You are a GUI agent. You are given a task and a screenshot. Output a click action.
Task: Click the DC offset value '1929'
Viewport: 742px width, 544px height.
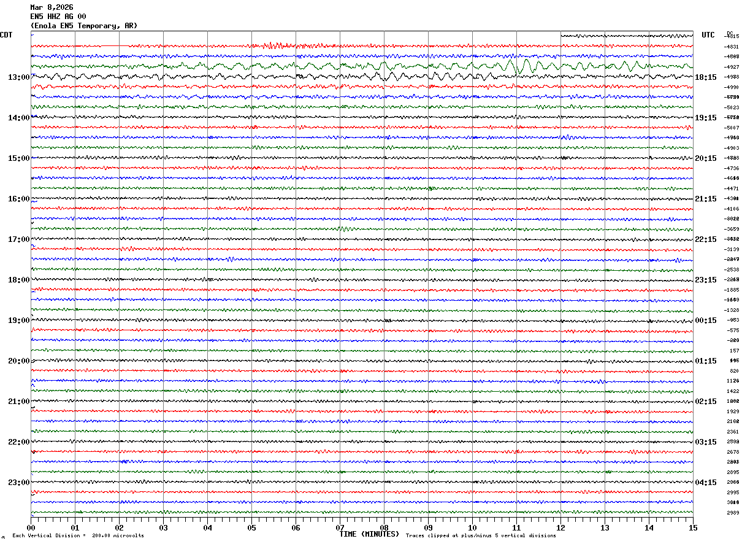tap(733, 411)
